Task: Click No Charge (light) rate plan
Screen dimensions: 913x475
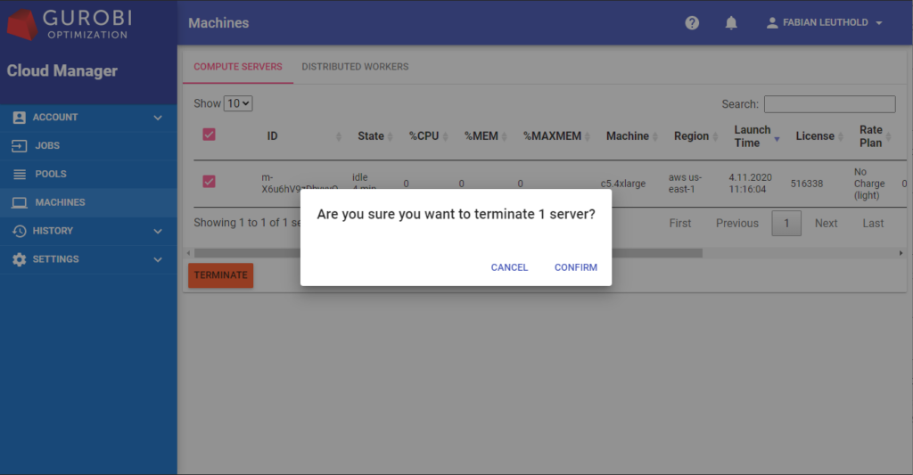Action: tap(869, 184)
